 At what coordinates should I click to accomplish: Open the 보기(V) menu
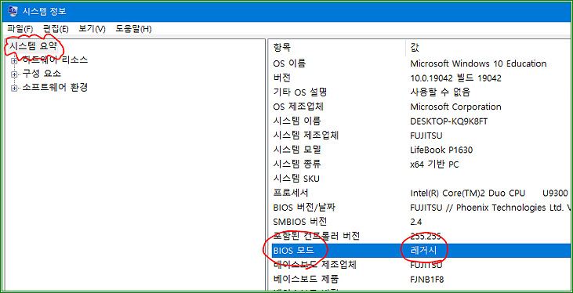[92, 29]
